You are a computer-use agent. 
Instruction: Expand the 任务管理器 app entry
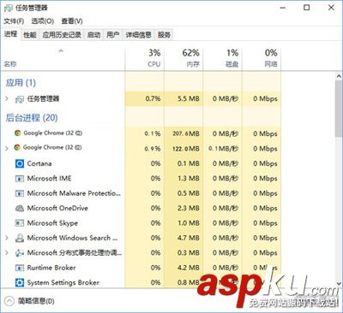[7, 98]
